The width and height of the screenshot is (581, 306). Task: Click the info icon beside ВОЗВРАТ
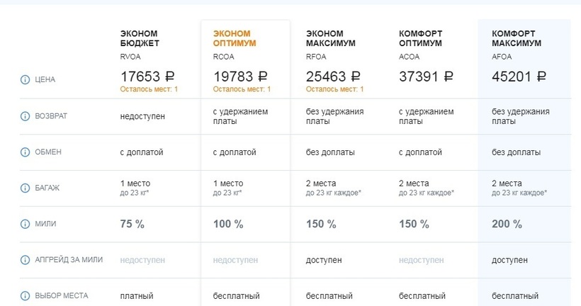25,115
